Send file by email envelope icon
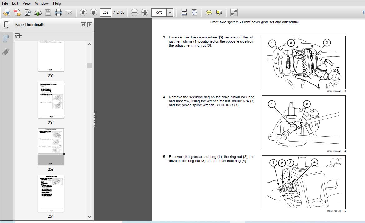 click(x=68, y=13)
